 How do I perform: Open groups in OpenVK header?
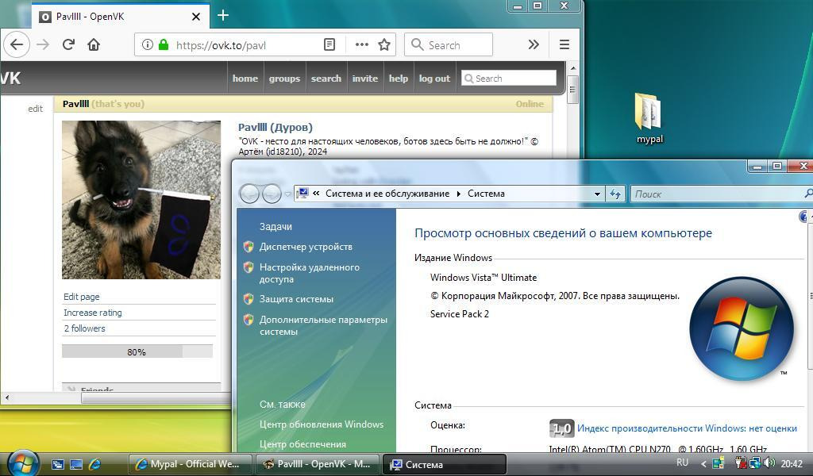[x=284, y=79]
